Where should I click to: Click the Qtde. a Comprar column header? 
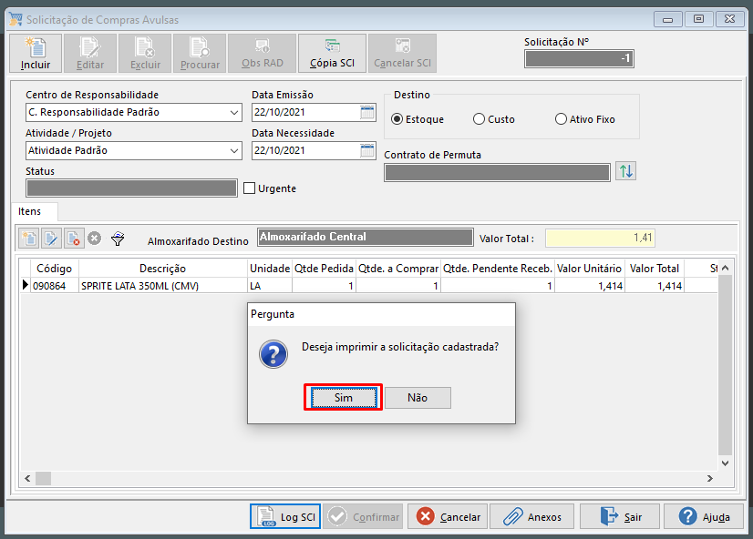[x=398, y=269]
